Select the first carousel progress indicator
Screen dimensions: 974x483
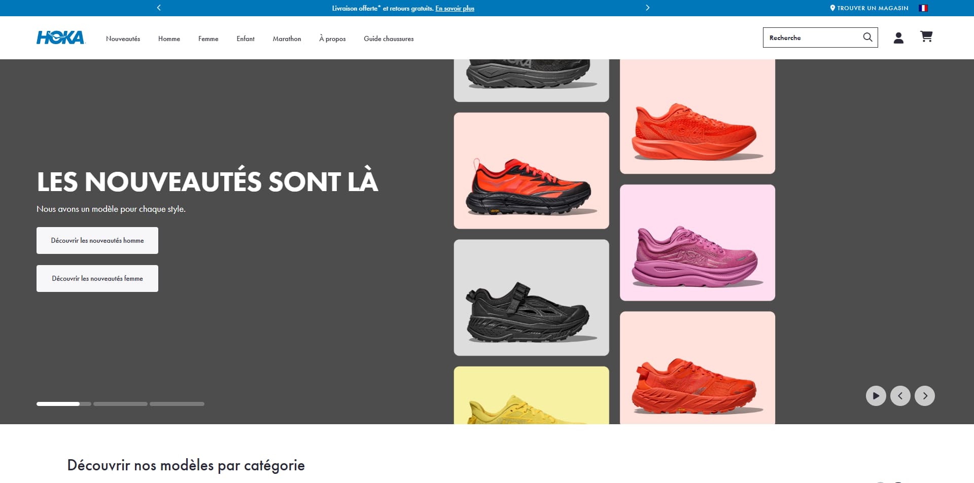pos(63,404)
